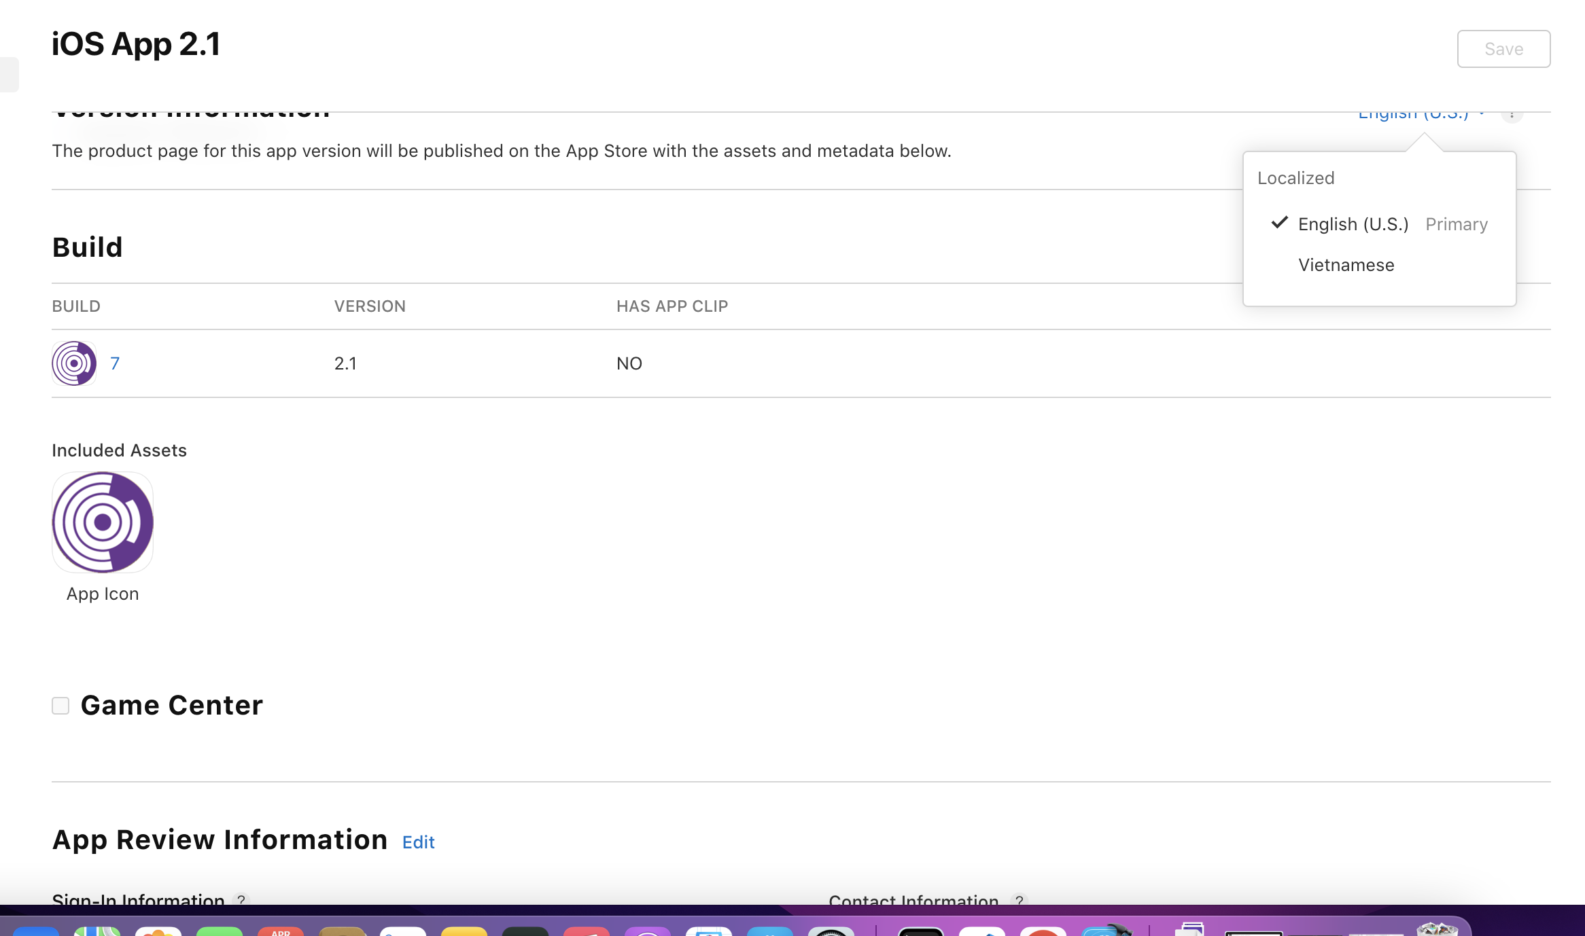1585x936 pixels.
Task: Open Maps from the Dock
Action: tap(97, 931)
